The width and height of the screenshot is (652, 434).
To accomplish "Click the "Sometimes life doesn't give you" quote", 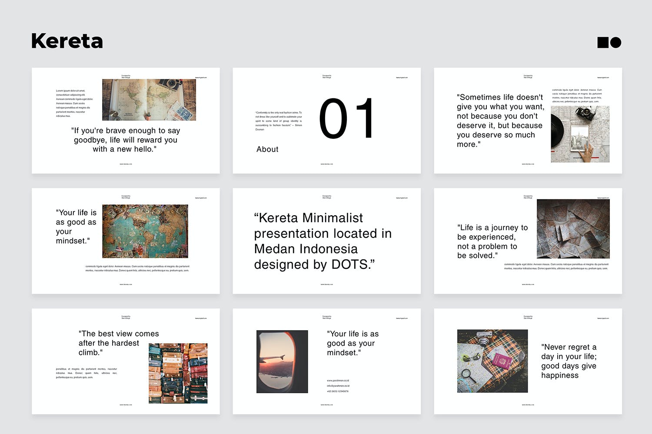I will [x=500, y=120].
